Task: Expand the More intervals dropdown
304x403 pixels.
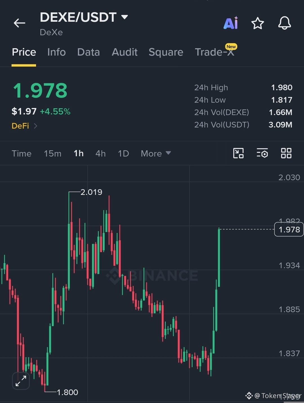Action: [x=156, y=153]
